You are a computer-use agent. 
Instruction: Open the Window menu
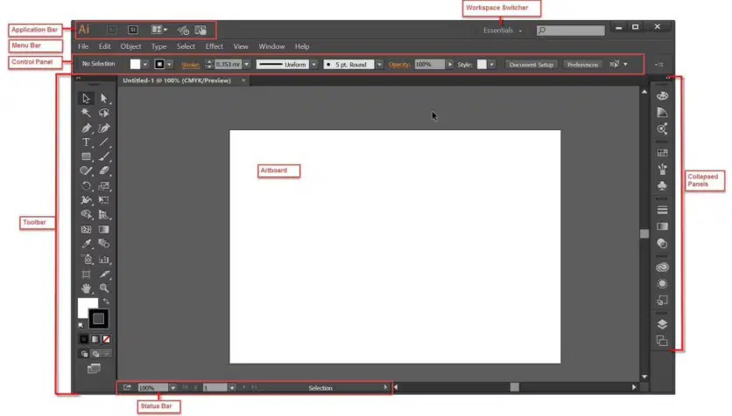click(271, 46)
